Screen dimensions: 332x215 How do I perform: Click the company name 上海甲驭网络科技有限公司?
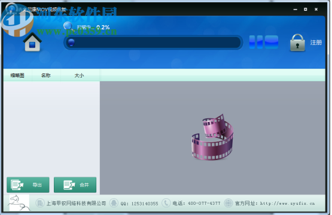pos(76,204)
